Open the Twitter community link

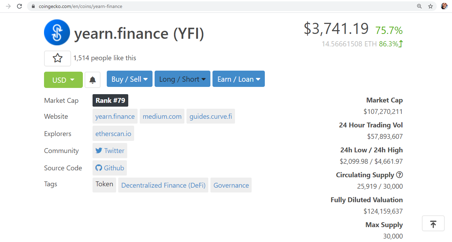(x=110, y=151)
